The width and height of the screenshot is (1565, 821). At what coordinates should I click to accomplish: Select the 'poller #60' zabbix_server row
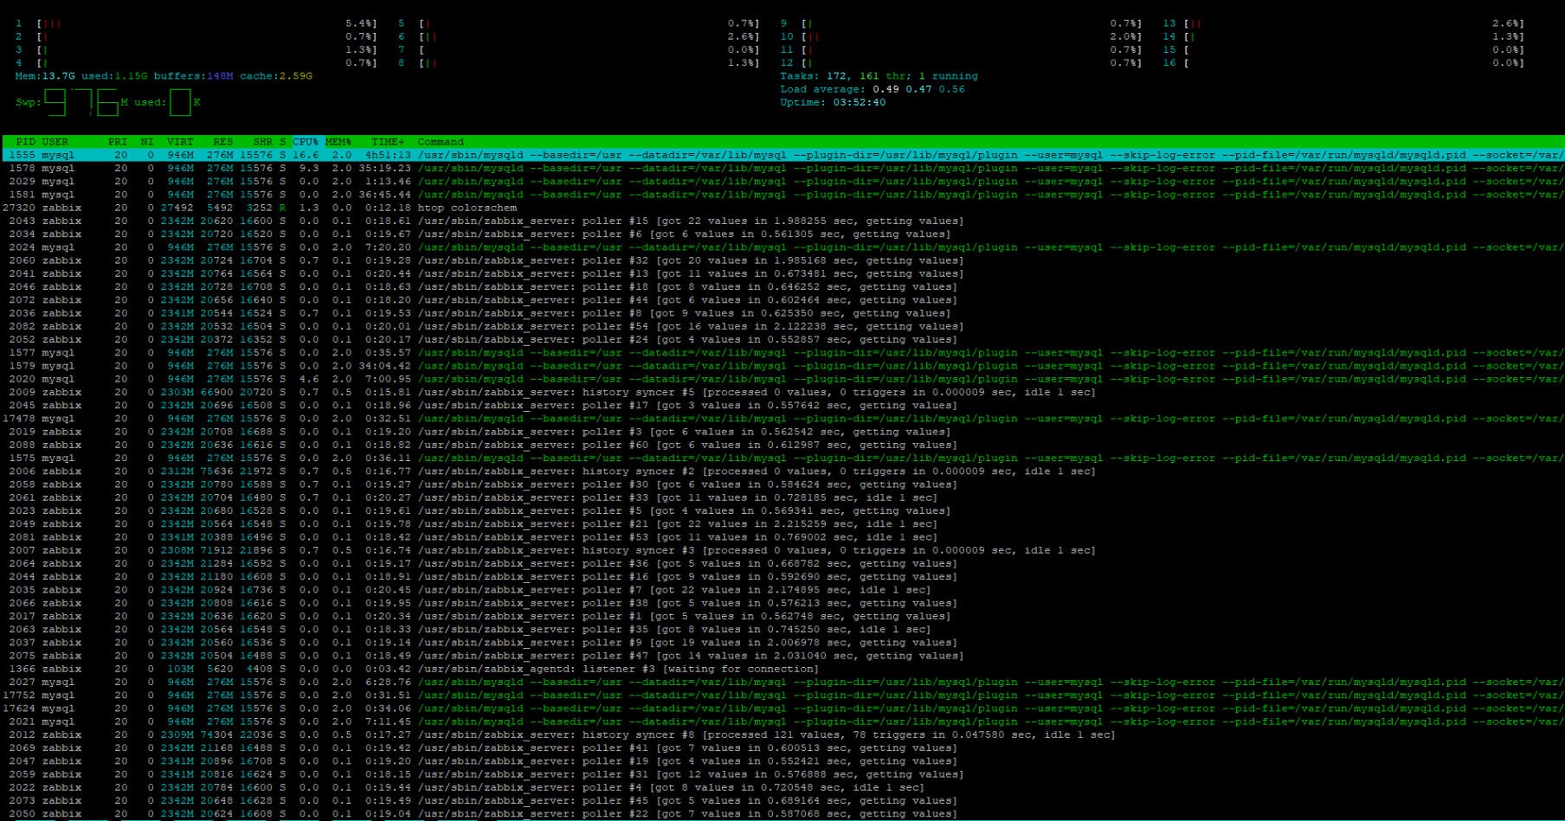[782, 445]
